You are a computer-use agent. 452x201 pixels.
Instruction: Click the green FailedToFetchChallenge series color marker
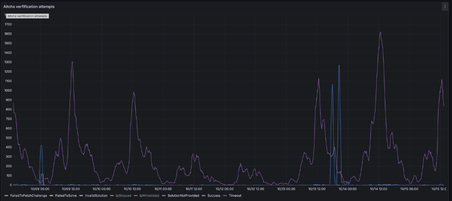tap(5, 195)
